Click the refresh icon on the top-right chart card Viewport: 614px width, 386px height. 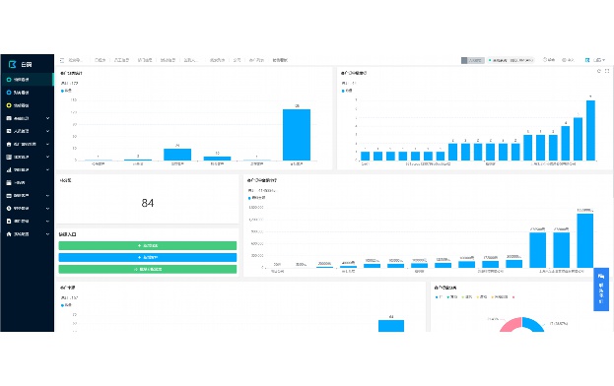coord(599,71)
